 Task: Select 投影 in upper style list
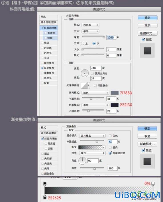46,83
